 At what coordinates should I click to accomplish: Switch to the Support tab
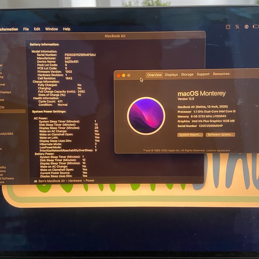pos(203,74)
